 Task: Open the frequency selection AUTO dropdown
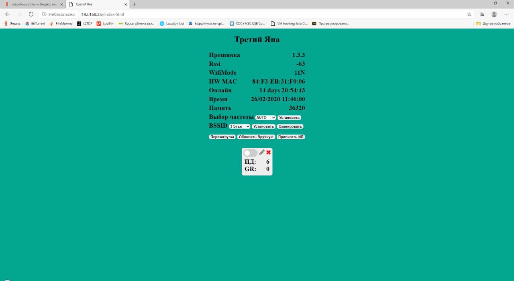pos(266,118)
